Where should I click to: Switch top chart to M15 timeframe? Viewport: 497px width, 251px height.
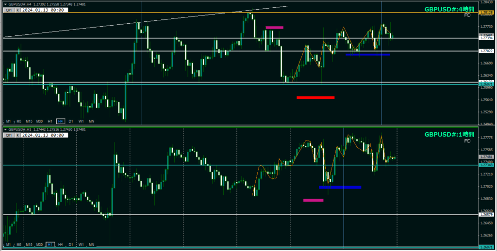click(x=29, y=121)
